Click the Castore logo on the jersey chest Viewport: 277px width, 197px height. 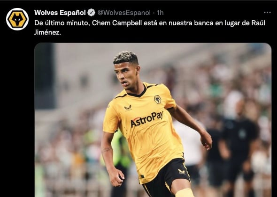pos(128,108)
